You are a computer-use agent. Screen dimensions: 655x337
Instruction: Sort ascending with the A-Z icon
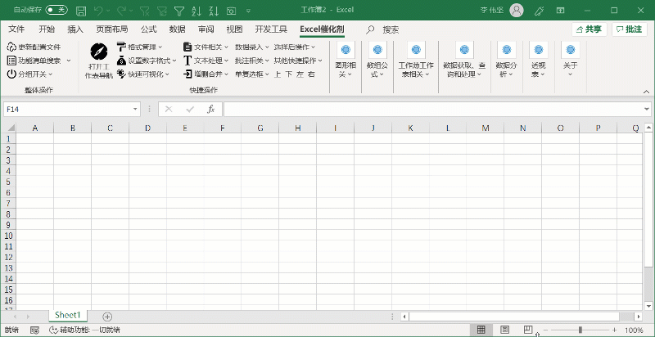click(196, 10)
